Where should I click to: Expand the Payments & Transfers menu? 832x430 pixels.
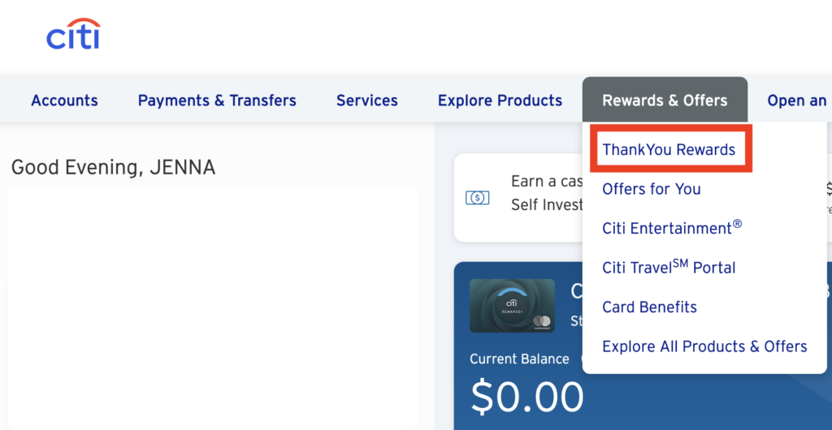[x=217, y=101]
